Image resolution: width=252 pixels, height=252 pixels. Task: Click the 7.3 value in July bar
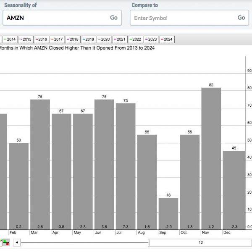[x=126, y=227]
